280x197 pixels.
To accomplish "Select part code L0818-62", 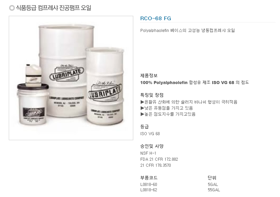I will [x=148, y=190].
